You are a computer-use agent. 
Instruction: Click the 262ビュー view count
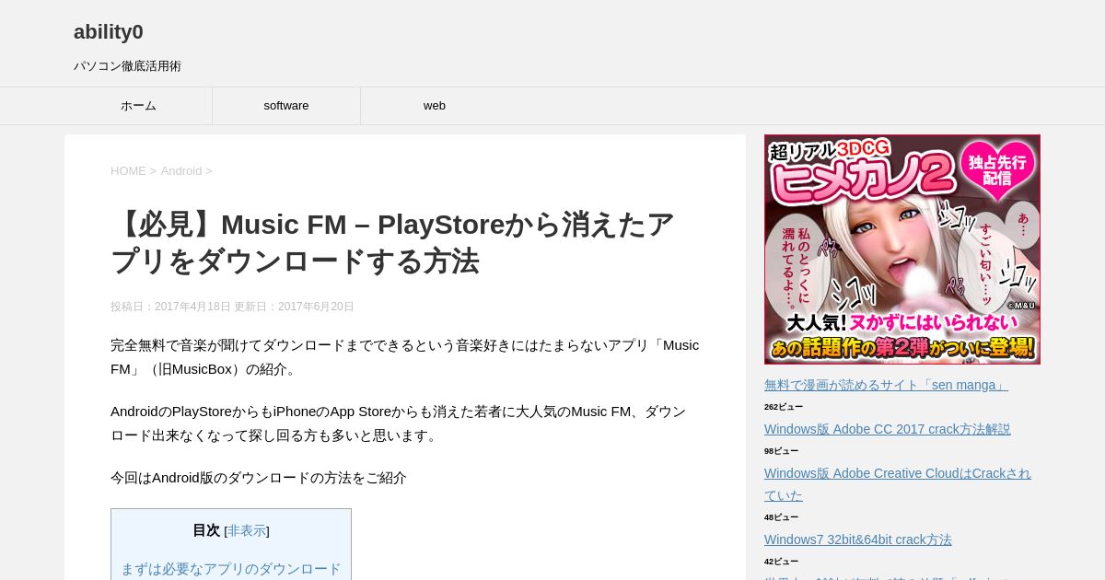(x=784, y=407)
